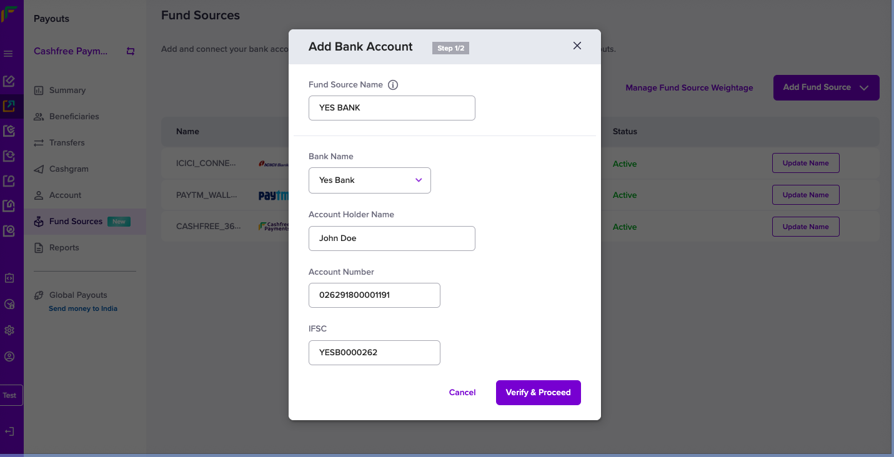
Task: Click the IFSC field showing YESB0000262
Action: click(374, 353)
